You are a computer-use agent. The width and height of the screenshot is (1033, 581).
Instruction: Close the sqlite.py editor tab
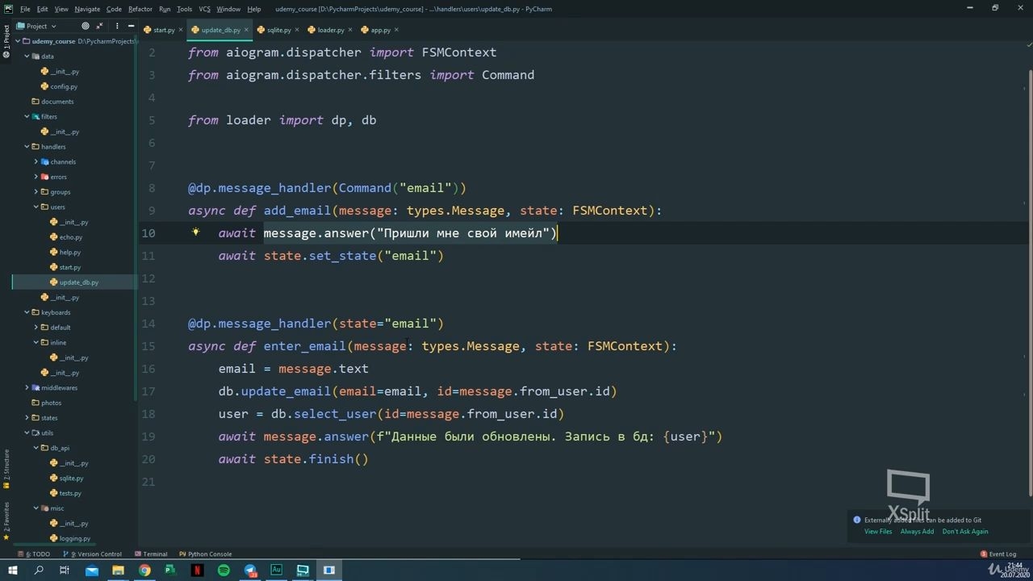[298, 30]
